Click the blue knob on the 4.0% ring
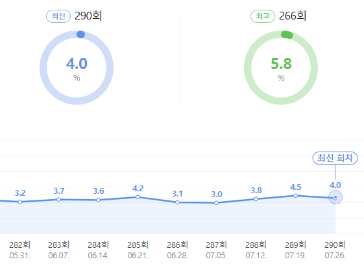This screenshot has width=364, height=268. (x=81, y=34)
